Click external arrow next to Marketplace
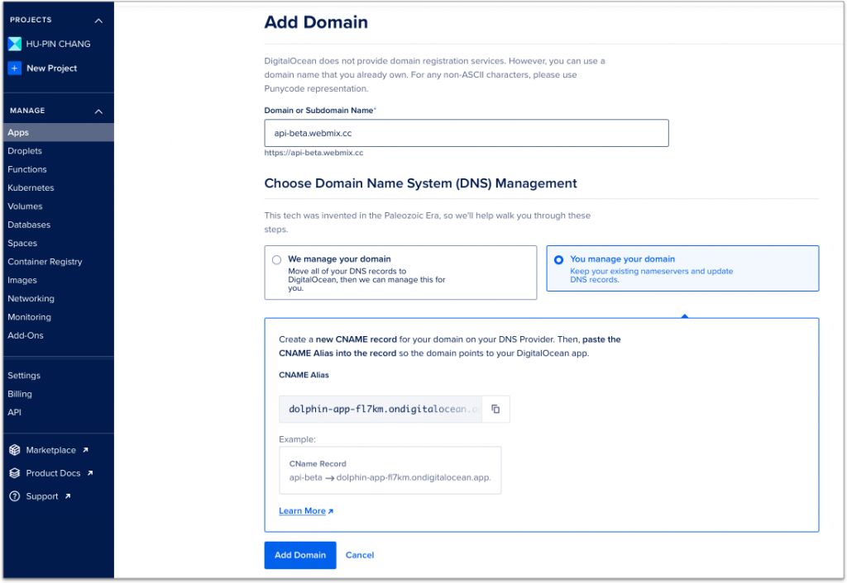 point(85,450)
